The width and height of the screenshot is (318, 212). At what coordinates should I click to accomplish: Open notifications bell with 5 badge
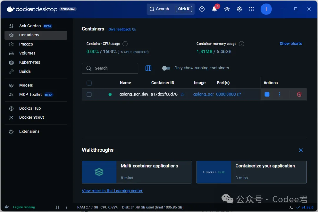tap(215, 9)
